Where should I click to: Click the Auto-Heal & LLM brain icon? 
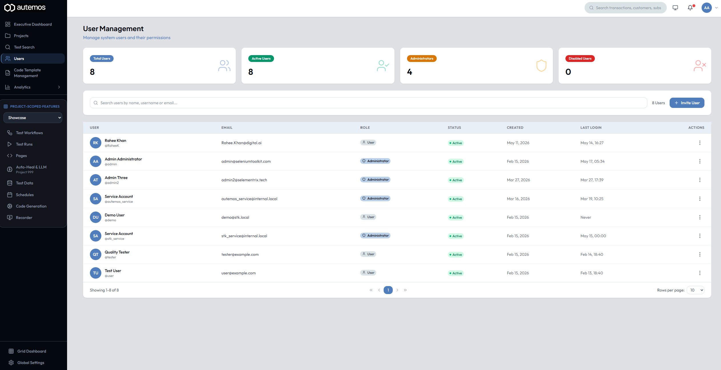point(10,169)
